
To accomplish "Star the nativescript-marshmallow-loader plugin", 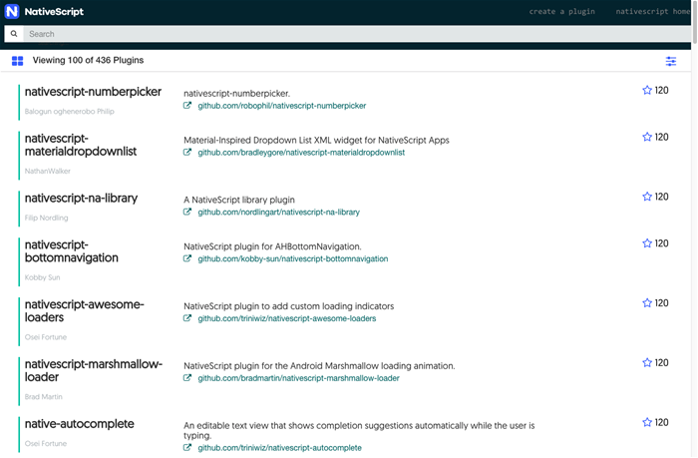I will [x=647, y=362].
